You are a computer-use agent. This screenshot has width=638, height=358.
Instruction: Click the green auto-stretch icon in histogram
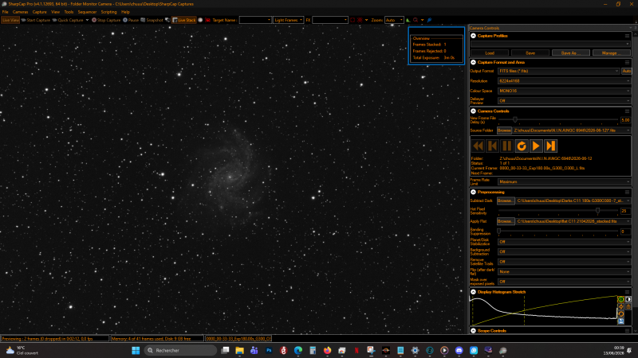click(x=621, y=299)
